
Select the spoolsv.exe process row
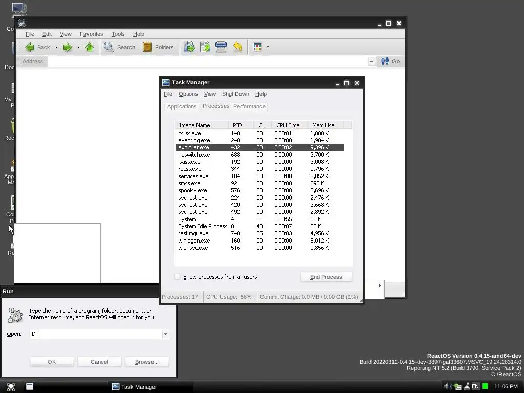(259, 190)
